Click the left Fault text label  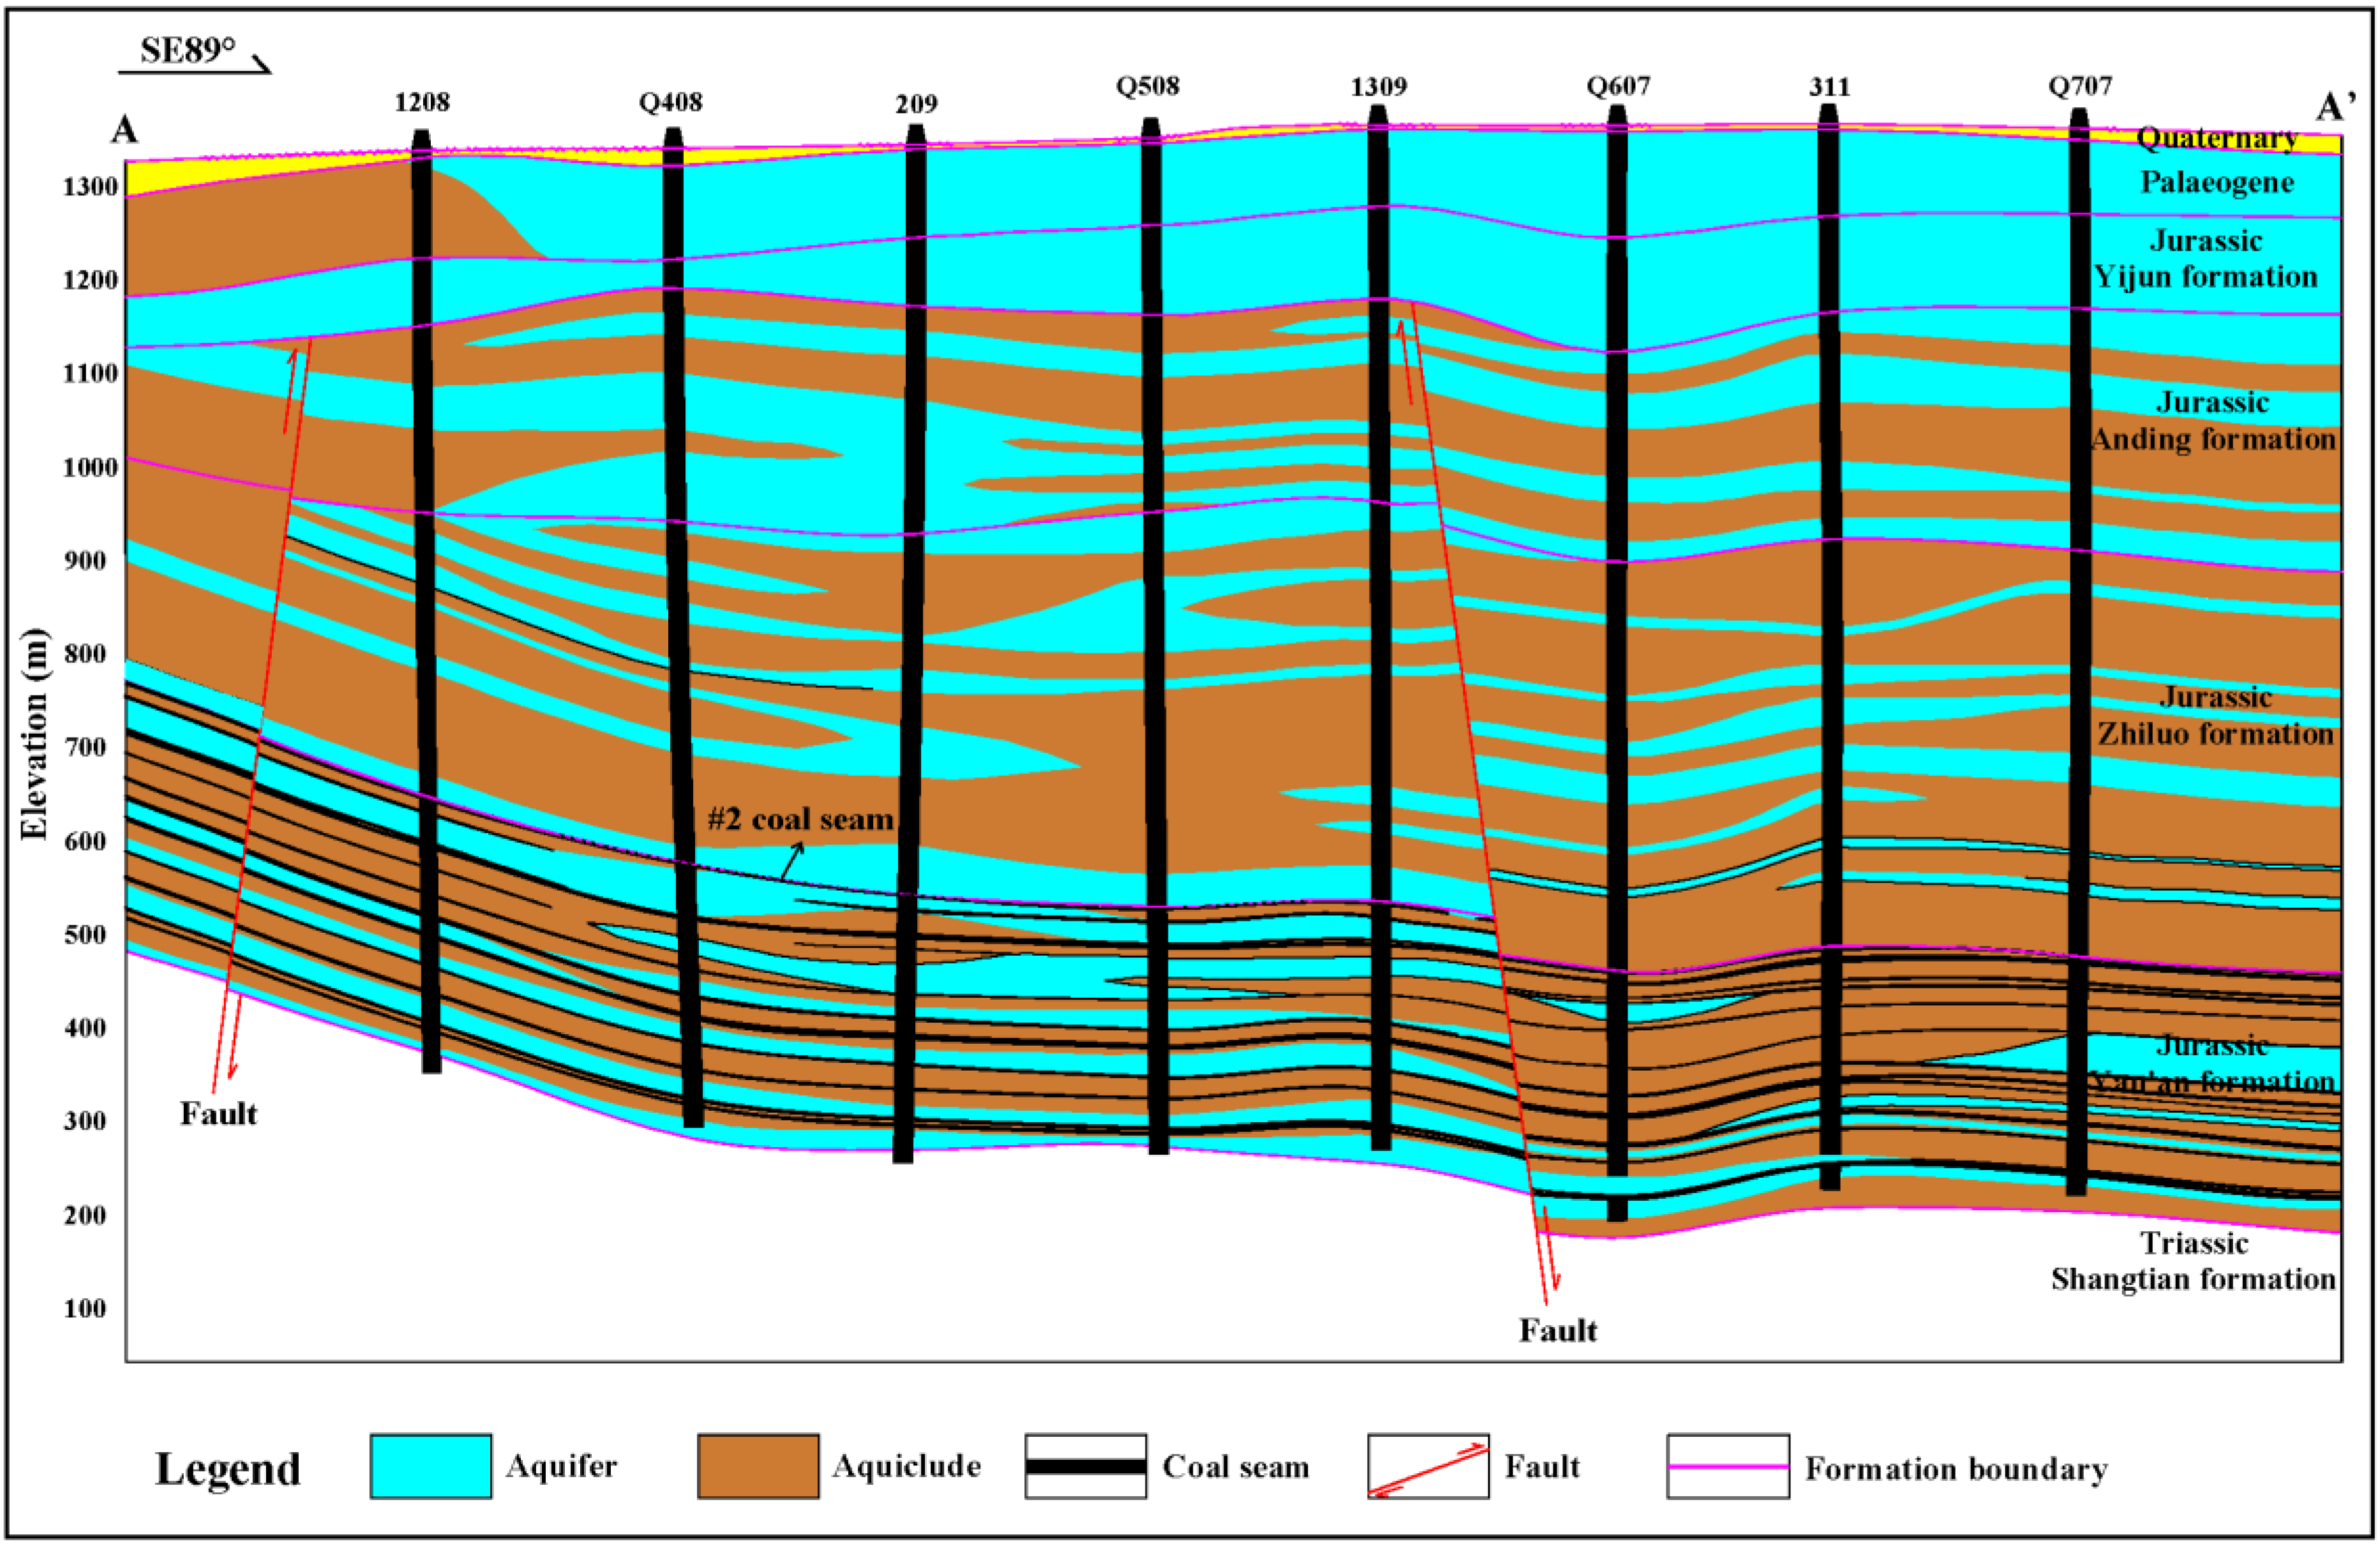tap(218, 1114)
